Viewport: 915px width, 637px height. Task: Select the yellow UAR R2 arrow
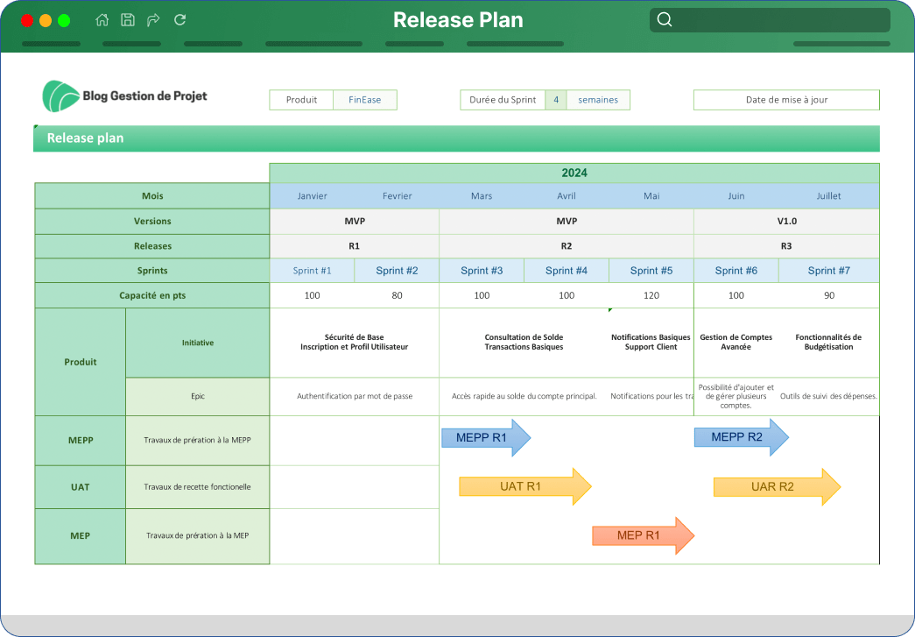(777, 486)
